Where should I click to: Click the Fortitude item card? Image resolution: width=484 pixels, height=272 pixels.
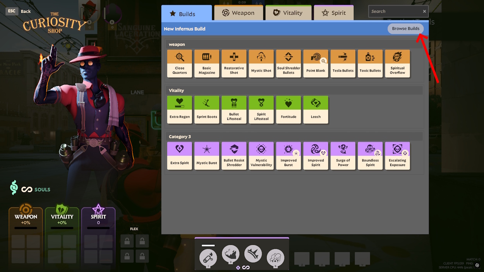[x=288, y=109]
